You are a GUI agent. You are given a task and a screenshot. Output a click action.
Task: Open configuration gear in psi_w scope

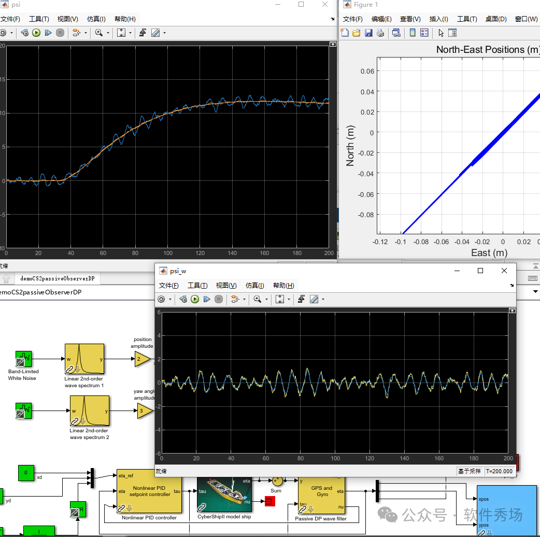161,299
